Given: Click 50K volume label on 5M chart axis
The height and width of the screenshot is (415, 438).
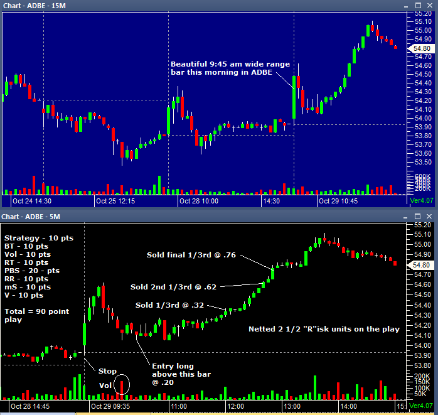Looking at the screenshot, I should [x=420, y=394].
